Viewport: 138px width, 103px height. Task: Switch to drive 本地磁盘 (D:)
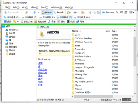30,17
